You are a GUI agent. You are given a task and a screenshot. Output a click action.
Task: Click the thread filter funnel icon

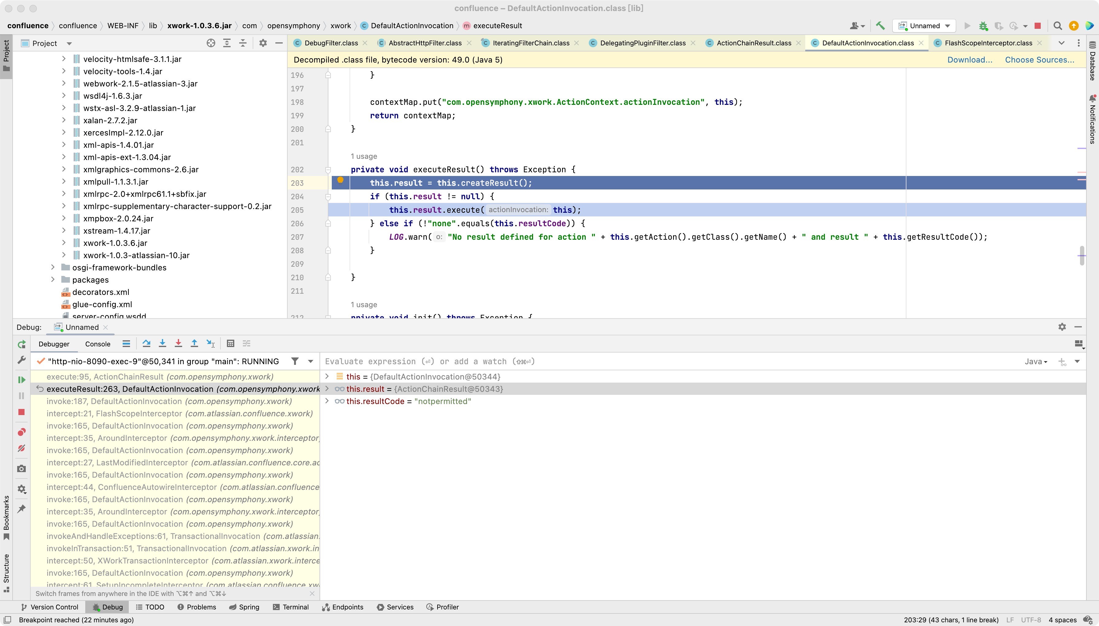tap(295, 361)
